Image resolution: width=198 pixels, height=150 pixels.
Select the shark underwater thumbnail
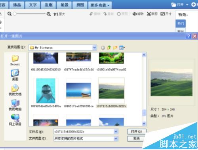pos(46,90)
